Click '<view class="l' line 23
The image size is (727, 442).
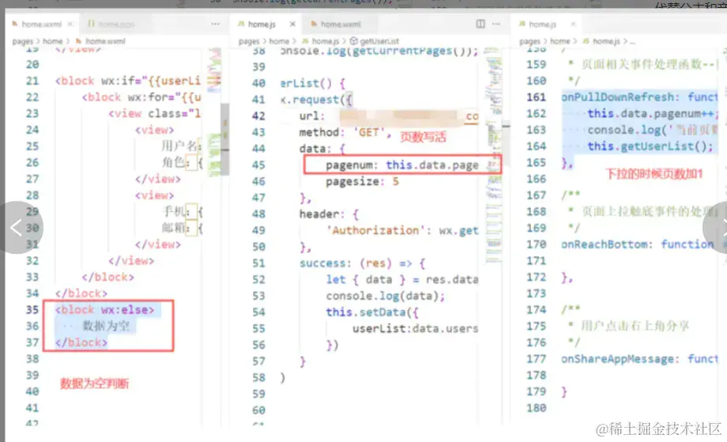(154, 114)
